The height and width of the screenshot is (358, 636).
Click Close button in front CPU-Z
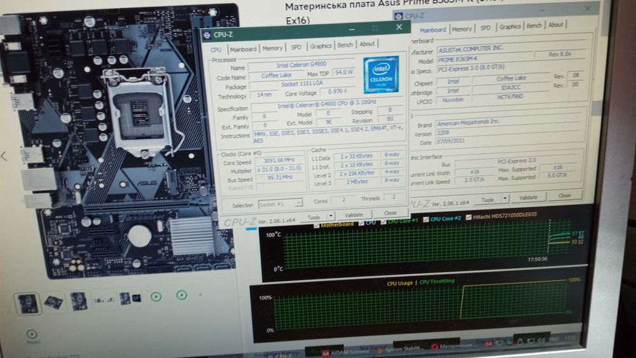[391, 213]
